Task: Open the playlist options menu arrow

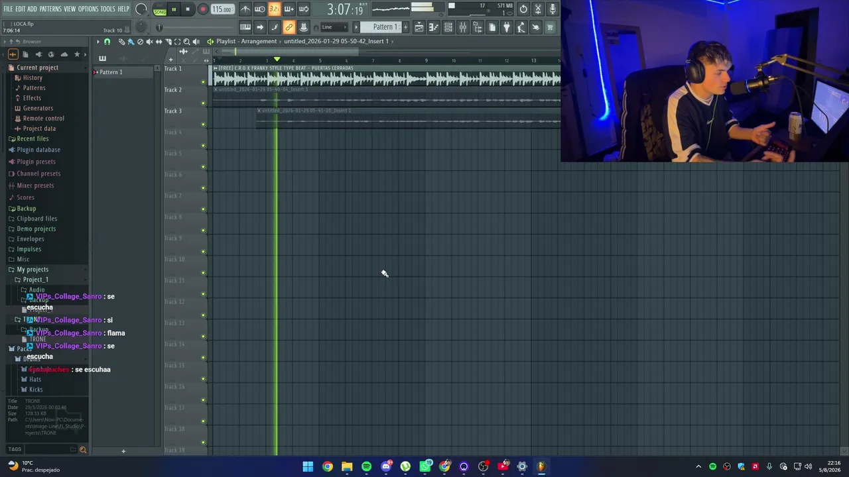Action: (x=98, y=41)
